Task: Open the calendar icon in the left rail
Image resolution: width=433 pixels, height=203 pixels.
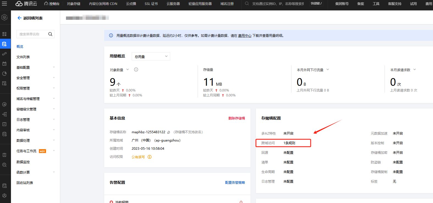Action: [4, 64]
